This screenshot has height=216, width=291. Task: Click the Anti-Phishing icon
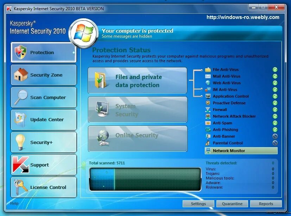tap(208, 130)
